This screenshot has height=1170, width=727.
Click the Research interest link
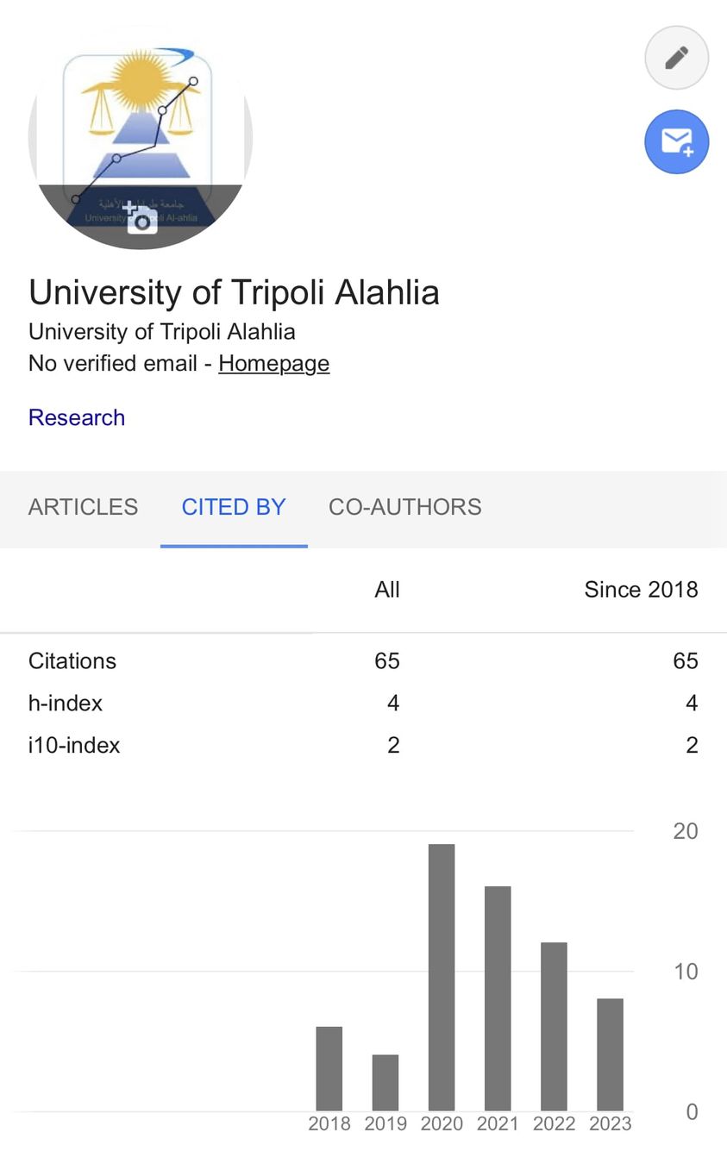[x=77, y=417]
